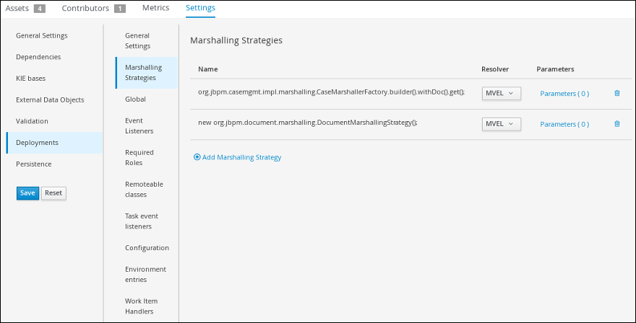Open the MVEL resolver dropdown in second row
This screenshot has height=323, width=636.
coord(502,124)
